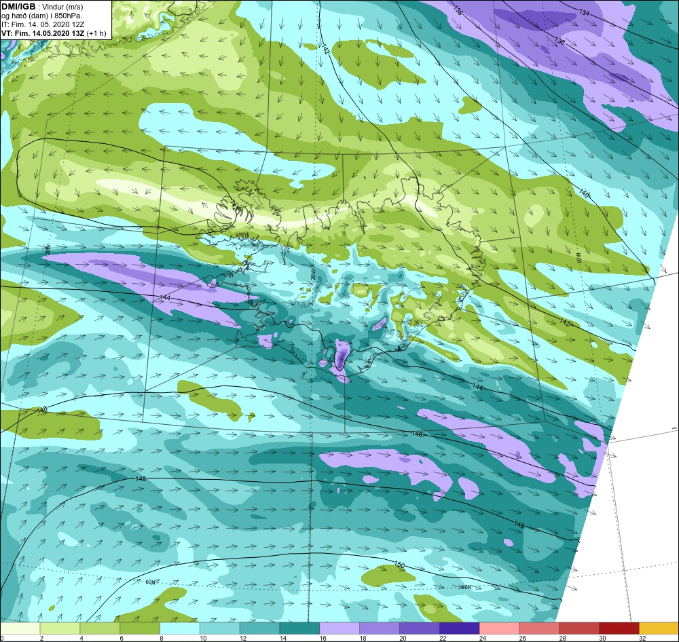Click the '150' contour label
Screen dimensions: 679x642
click(399, 565)
